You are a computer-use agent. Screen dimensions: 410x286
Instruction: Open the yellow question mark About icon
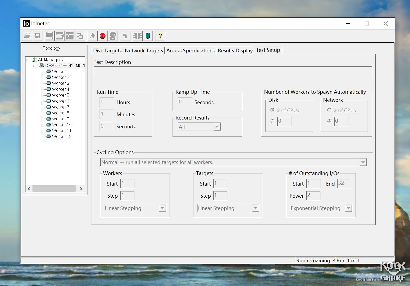click(160, 36)
